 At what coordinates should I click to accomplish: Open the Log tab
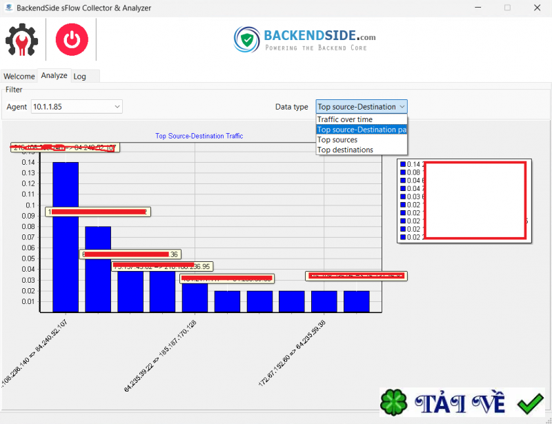79,76
